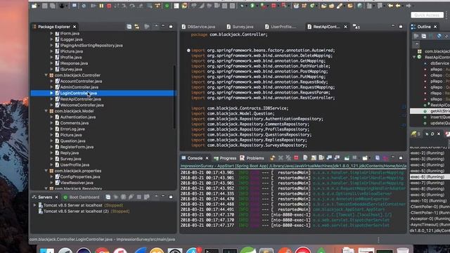
Task: Collapse the imports fold marker in the editor
Action: pos(188,50)
